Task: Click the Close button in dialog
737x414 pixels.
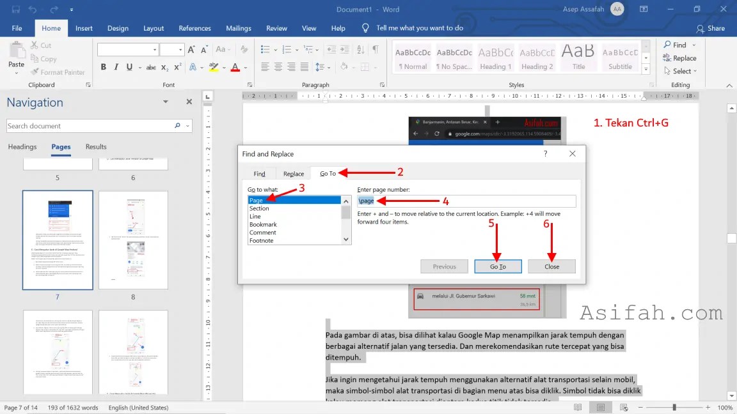Action: point(551,266)
